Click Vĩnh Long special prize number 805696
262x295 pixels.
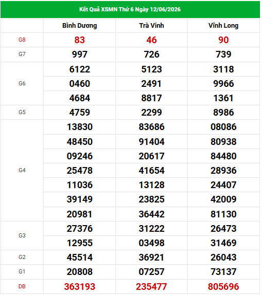223,287
